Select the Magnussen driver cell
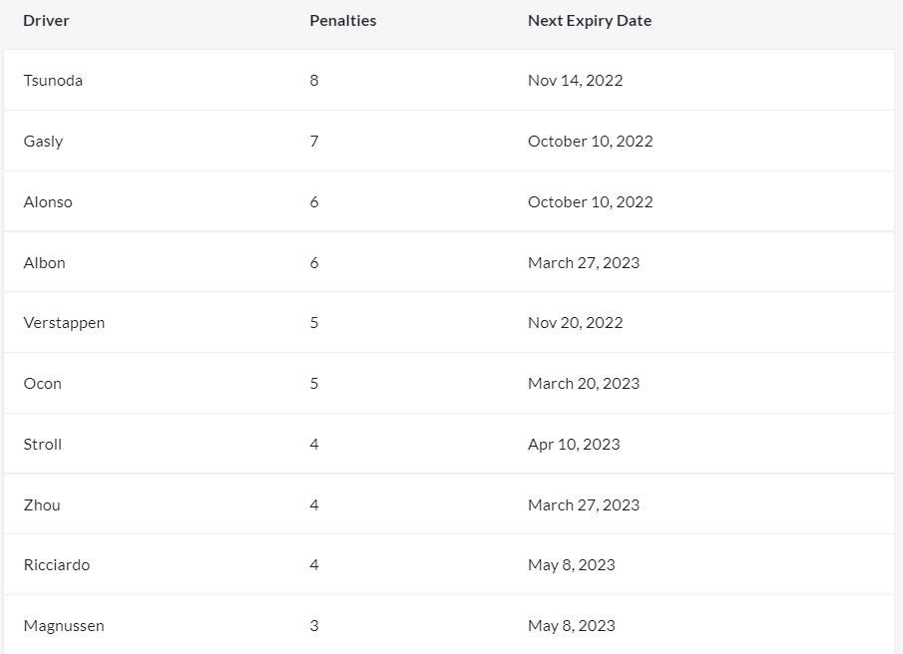 pos(64,626)
